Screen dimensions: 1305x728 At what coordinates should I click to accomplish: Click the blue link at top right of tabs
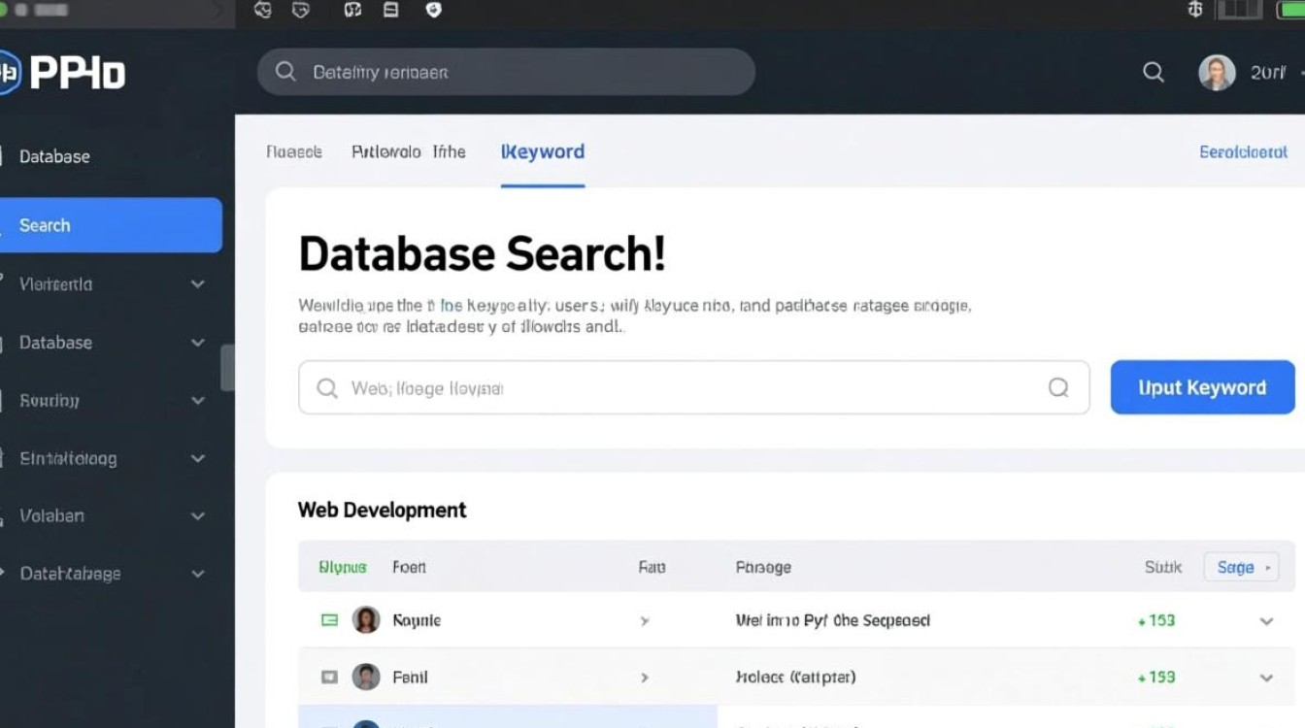point(1243,152)
